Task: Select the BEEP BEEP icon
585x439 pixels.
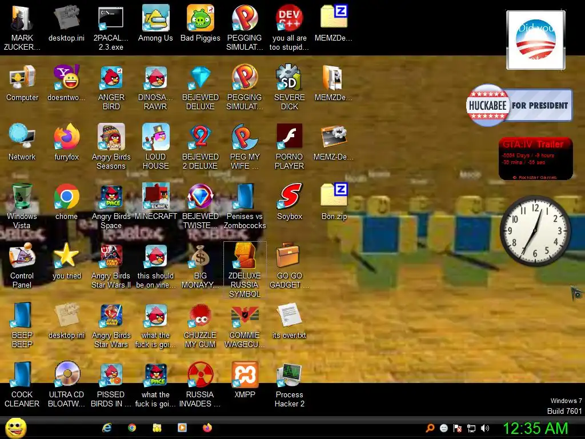Action: tap(22, 325)
